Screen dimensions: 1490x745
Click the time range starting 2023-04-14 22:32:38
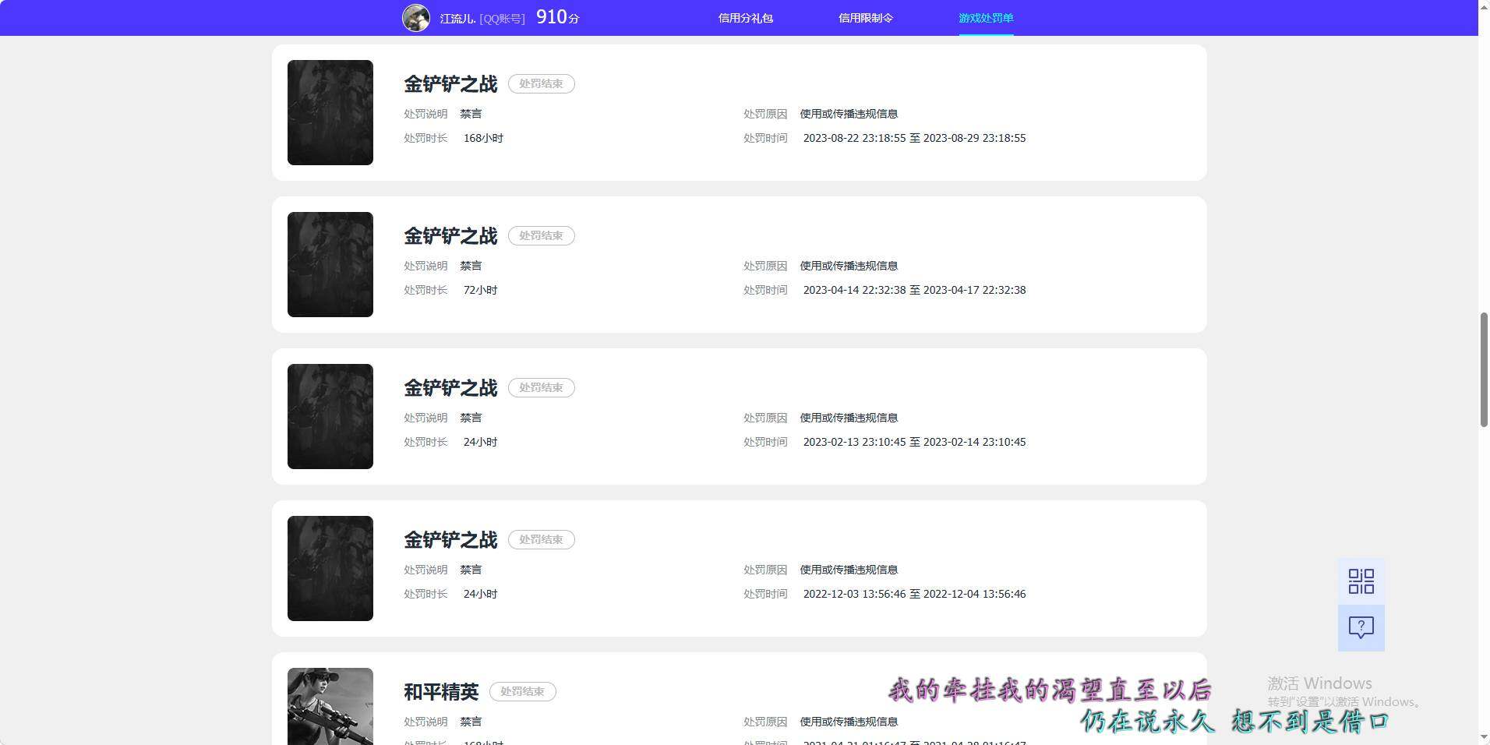pos(914,290)
